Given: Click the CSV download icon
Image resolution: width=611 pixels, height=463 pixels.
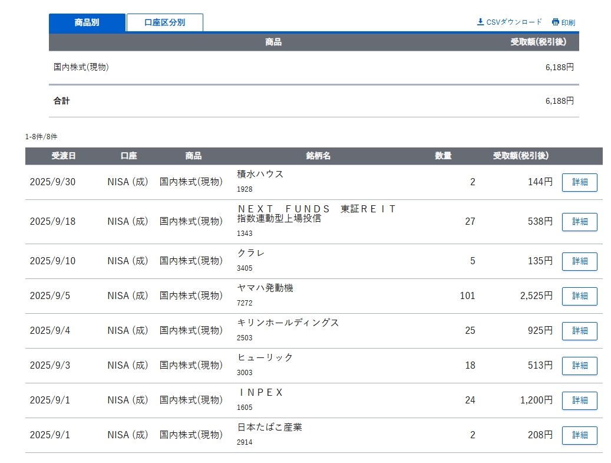Looking at the screenshot, I should [x=480, y=22].
